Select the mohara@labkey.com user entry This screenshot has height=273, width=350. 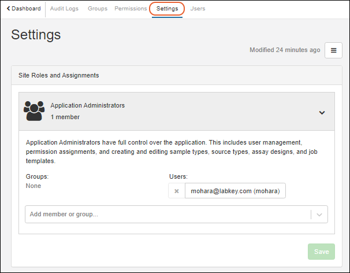(234, 191)
